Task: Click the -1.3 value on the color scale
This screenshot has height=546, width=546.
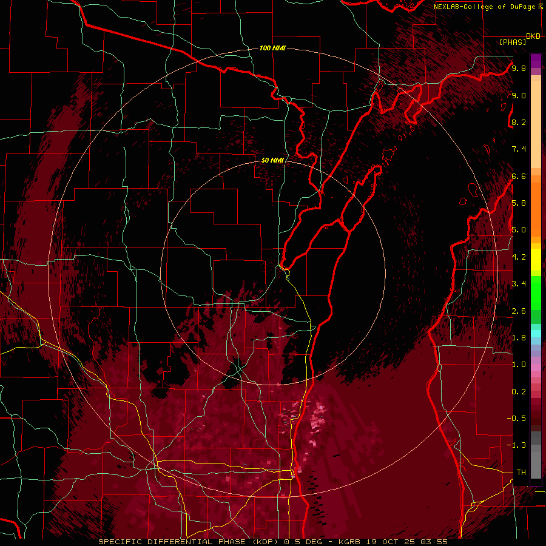Action: point(517,445)
